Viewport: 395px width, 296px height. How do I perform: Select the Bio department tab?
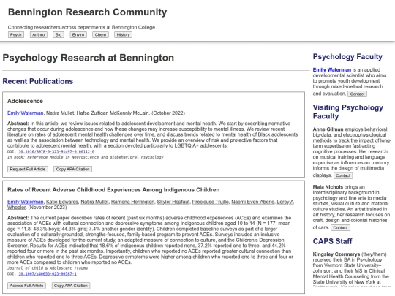coord(59,35)
